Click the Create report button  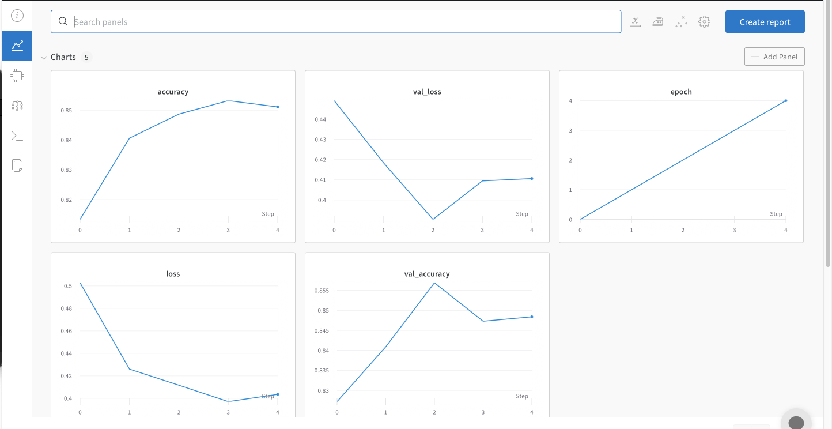click(765, 22)
